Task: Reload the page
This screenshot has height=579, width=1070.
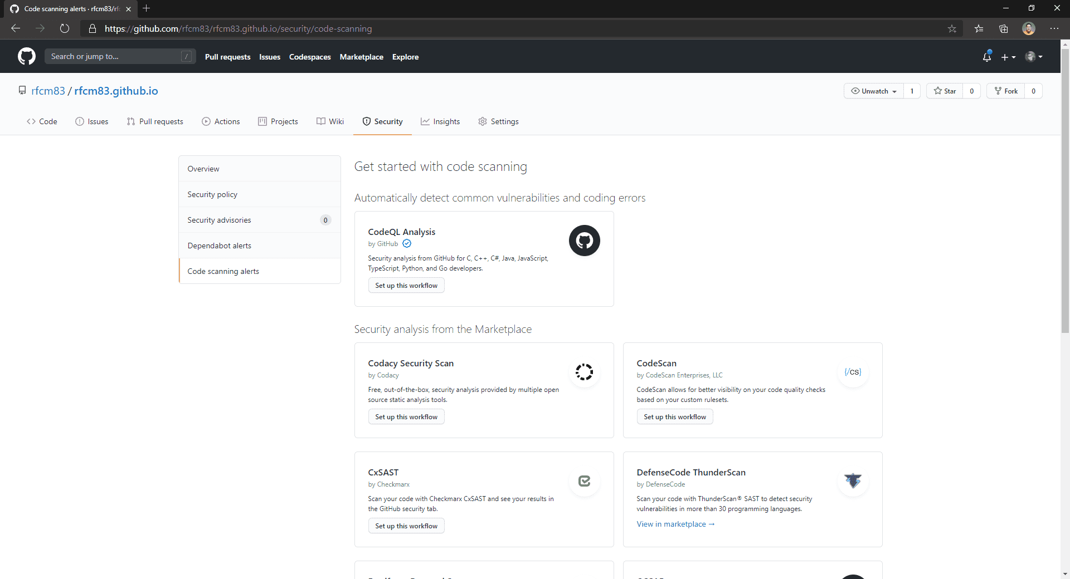Action: tap(65, 28)
